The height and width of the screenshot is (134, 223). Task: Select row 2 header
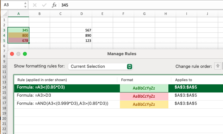tap(4, 25)
